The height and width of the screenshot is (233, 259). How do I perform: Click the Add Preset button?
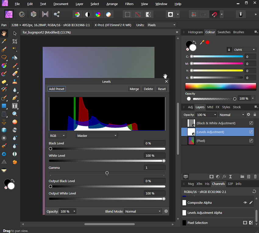[56, 89]
